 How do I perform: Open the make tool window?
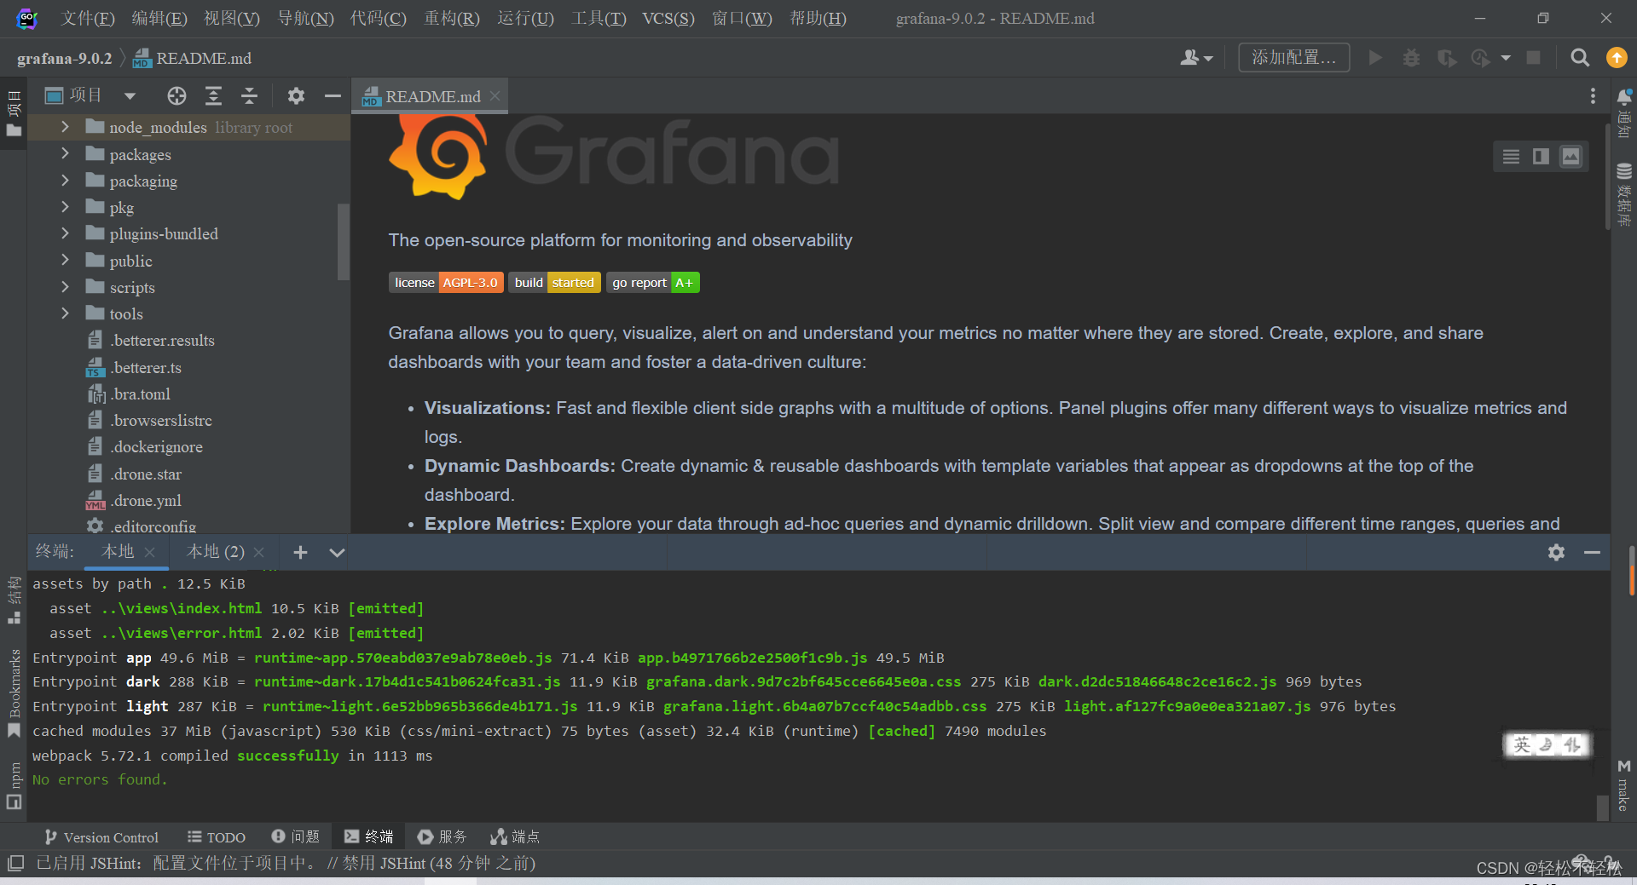pyautogui.click(x=1623, y=784)
